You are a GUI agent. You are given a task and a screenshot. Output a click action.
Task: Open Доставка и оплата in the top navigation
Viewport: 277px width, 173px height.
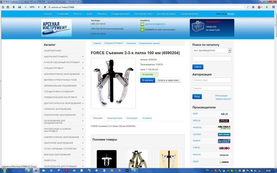tap(166, 14)
